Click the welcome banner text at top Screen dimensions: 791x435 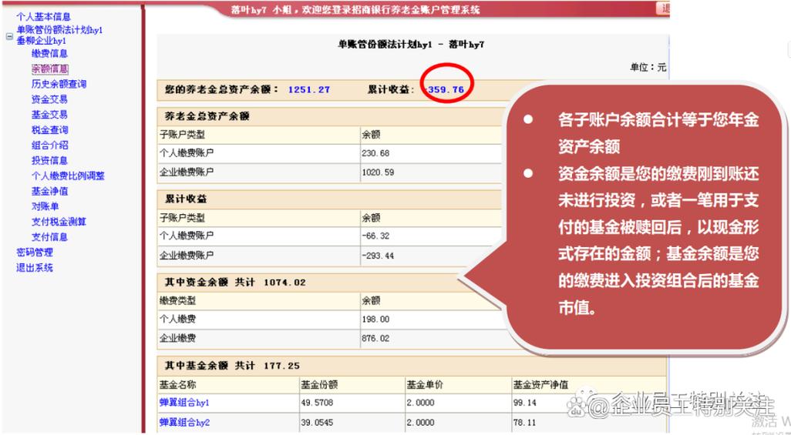click(x=355, y=9)
